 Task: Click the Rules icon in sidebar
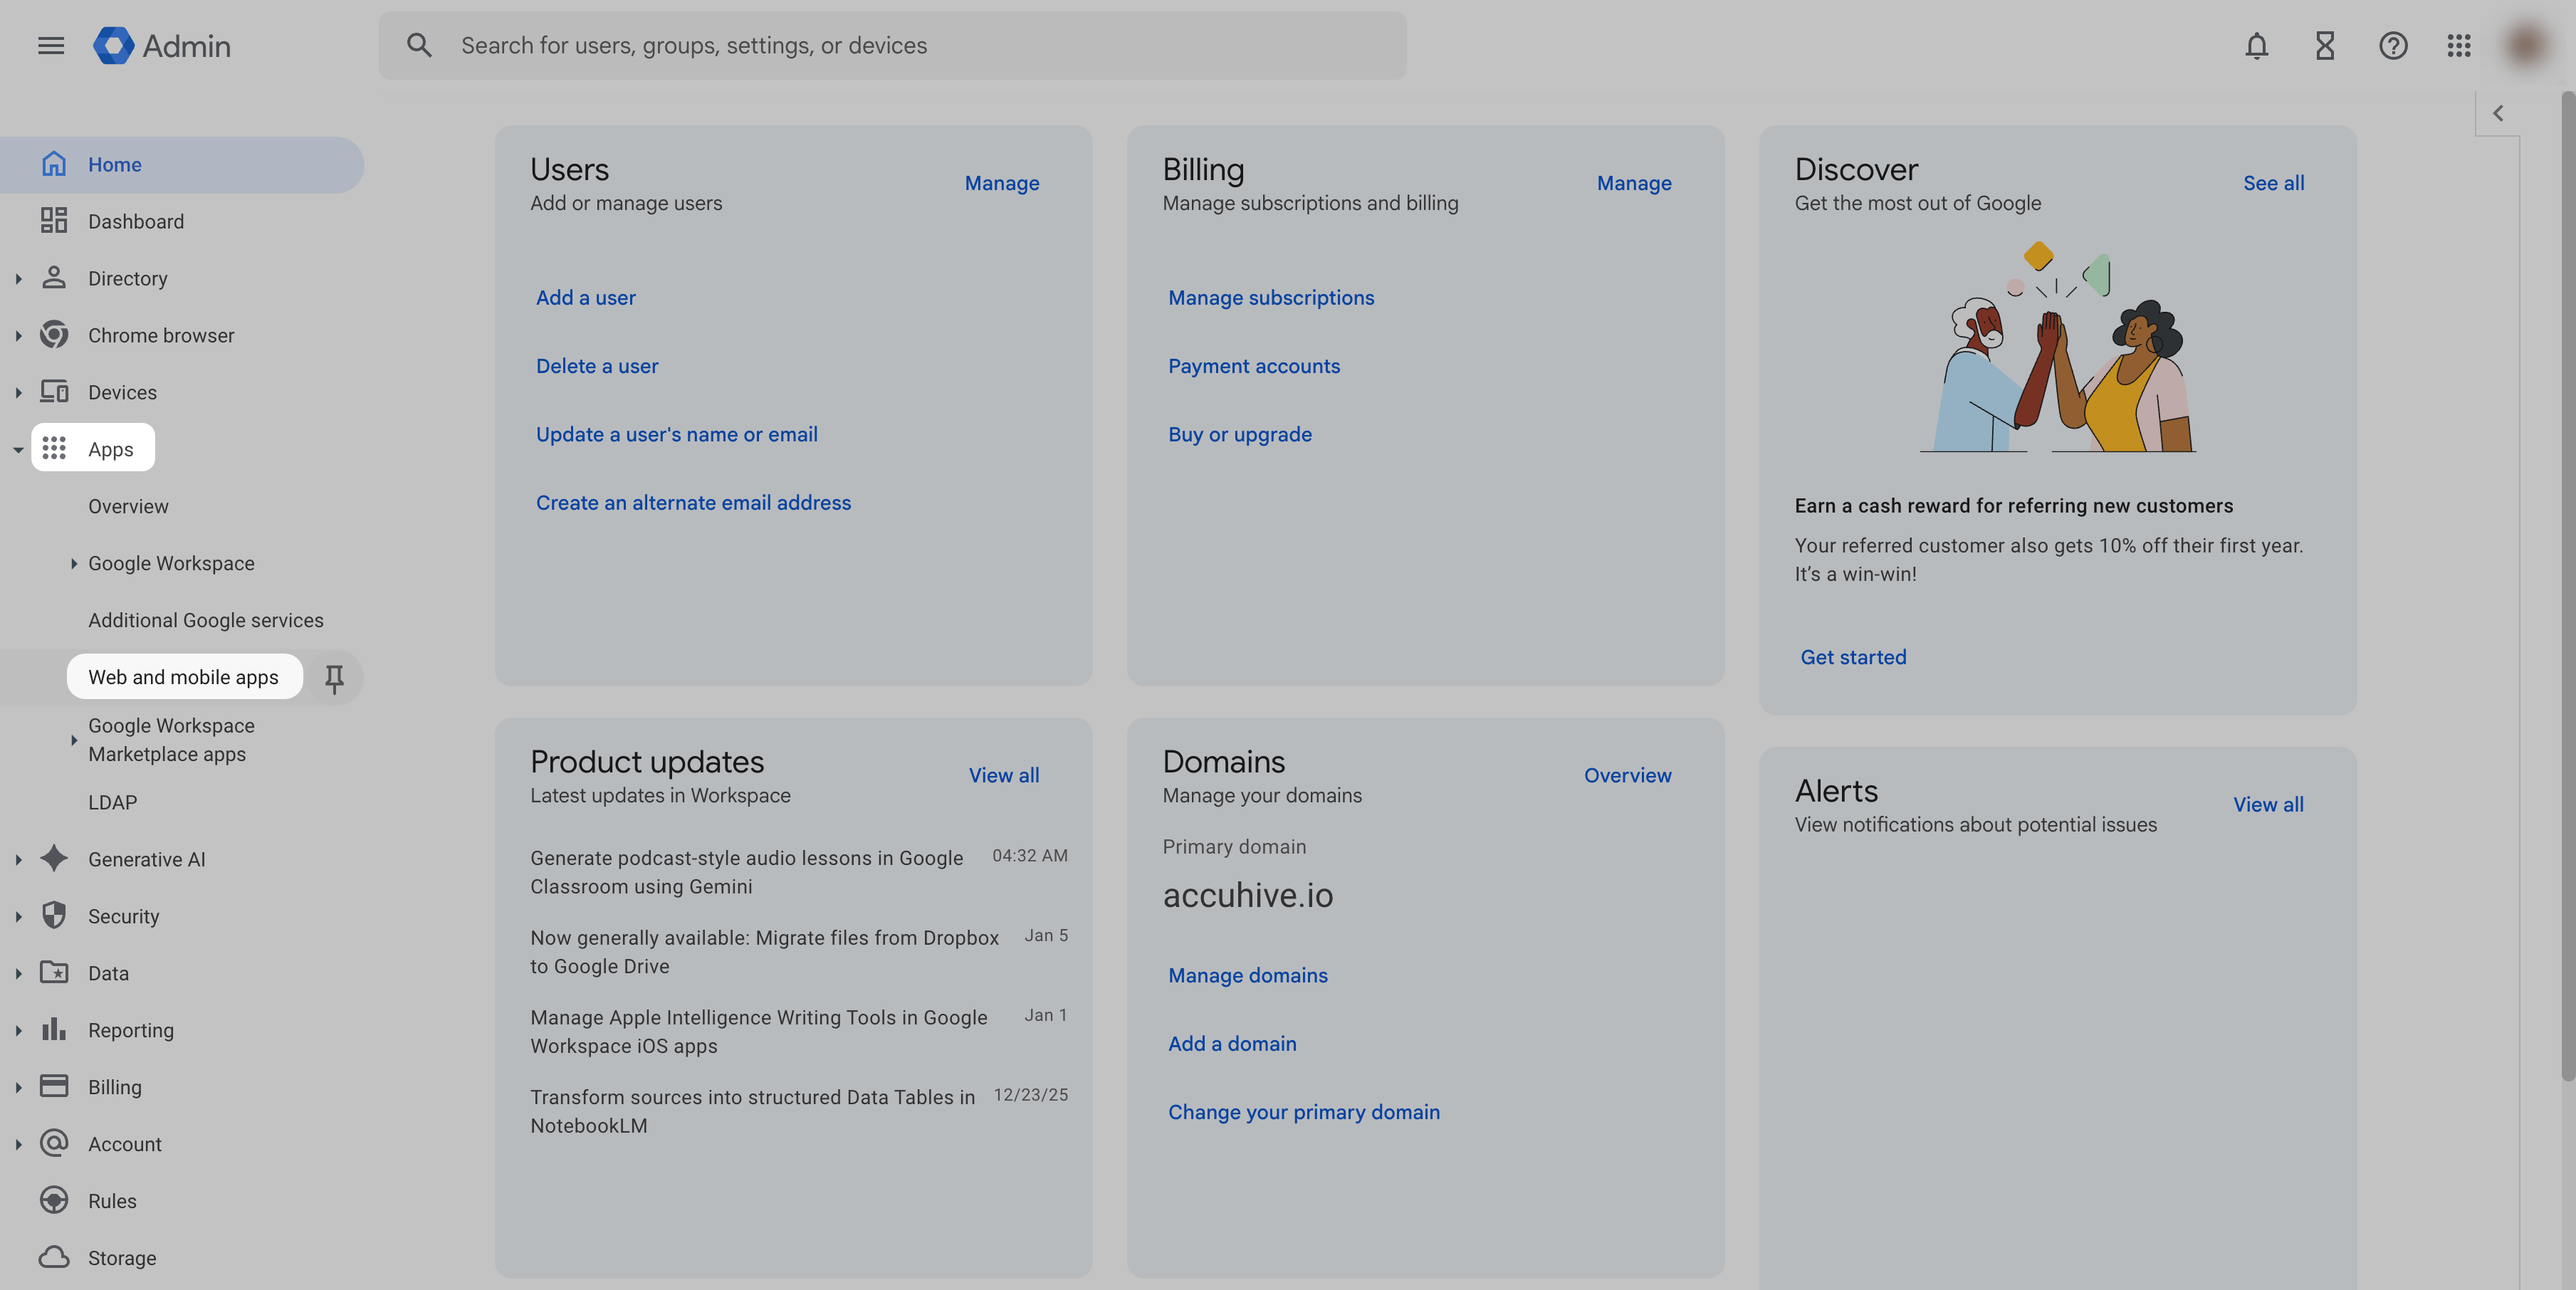54,1200
